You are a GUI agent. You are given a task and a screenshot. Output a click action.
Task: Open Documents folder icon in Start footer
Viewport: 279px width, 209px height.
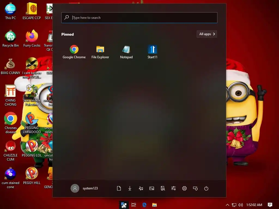[119, 188]
